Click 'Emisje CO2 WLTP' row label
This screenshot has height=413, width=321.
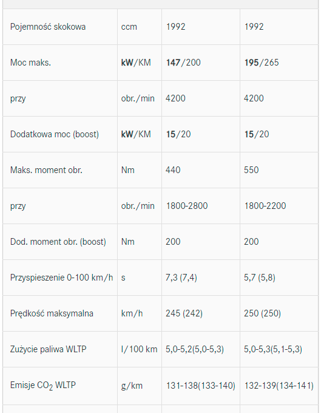click(x=43, y=386)
